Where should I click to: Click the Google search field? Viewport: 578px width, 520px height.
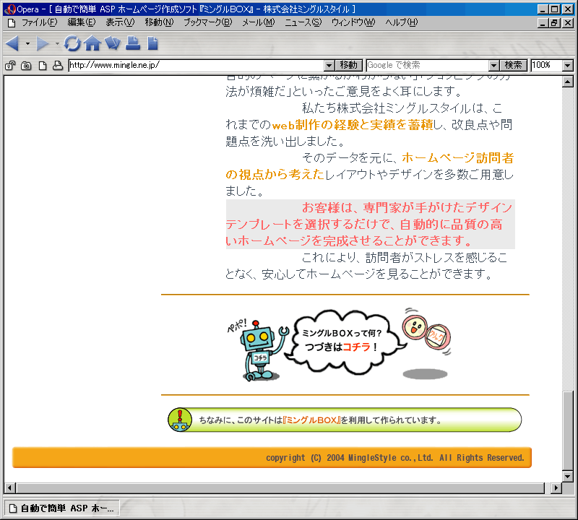428,65
